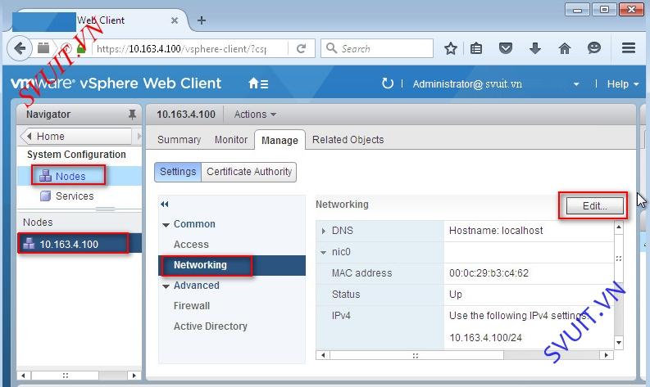Click the 'IPv4' row label

pos(341,316)
